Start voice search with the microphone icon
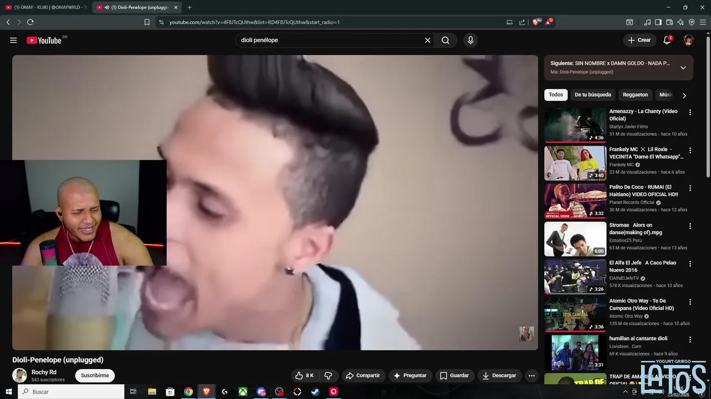This screenshot has height=399, width=711. [x=470, y=40]
